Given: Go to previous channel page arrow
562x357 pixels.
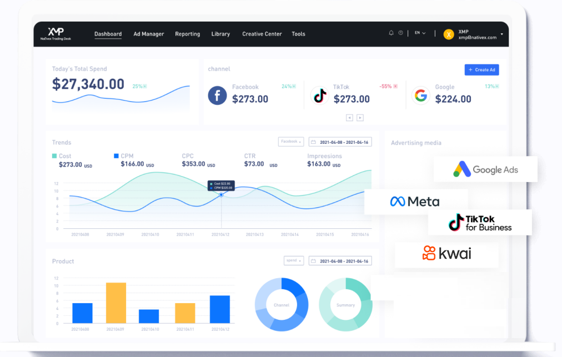Looking at the screenshot, I should click(x=349, y=118).
